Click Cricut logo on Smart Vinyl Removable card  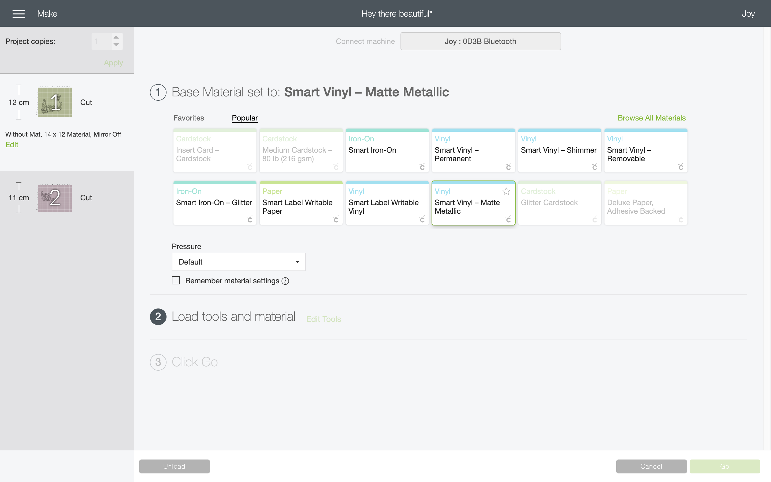pos(681,166)
